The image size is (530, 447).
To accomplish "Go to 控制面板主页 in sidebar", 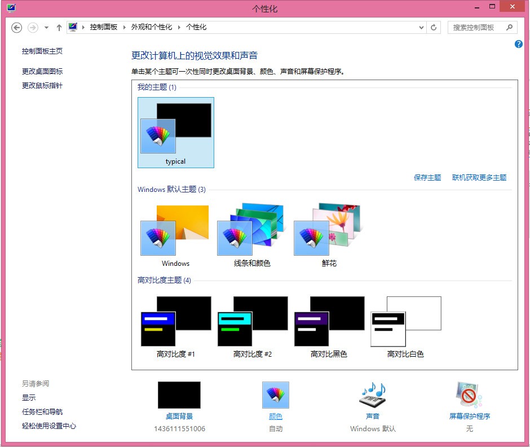I will tap(42, 51).
